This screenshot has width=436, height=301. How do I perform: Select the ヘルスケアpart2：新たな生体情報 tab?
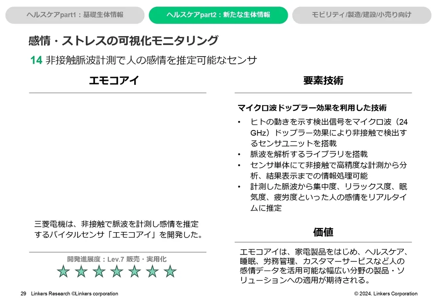(218, 15)
